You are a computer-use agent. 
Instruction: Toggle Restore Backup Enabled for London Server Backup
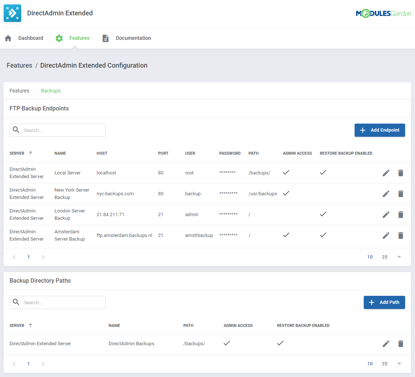323,214
